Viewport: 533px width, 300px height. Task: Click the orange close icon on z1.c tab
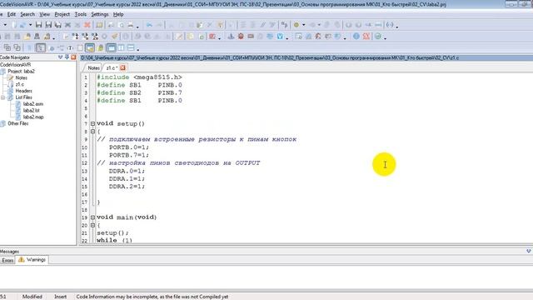[x=122, y=67]
